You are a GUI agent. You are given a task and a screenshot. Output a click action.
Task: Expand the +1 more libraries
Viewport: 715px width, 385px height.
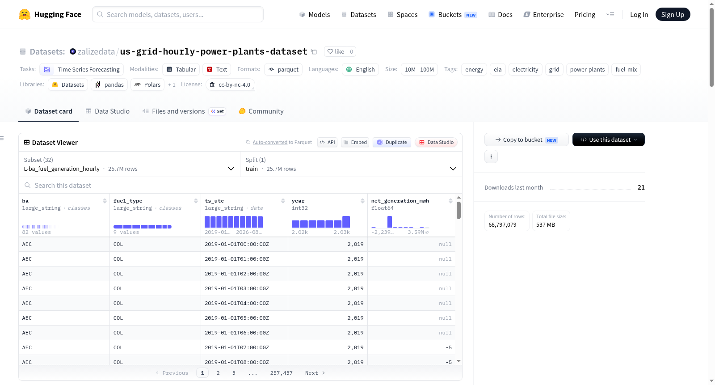[x=172, y=85]
